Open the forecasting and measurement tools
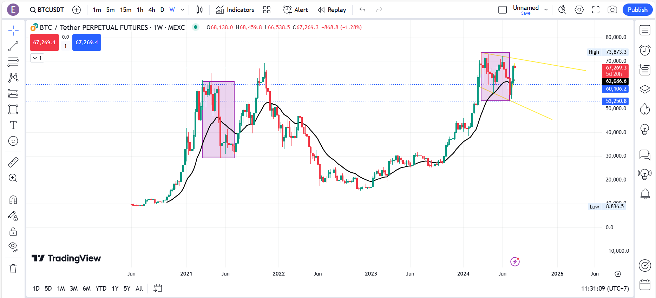The image size is (656, 298). [13, 93]
